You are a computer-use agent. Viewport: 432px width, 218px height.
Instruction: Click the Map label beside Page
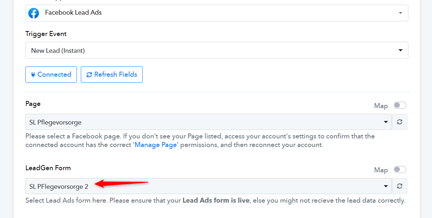point(381,106)
